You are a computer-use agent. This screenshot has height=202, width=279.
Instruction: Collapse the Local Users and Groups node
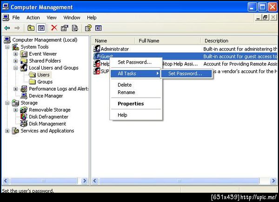[x=15, y=68]
